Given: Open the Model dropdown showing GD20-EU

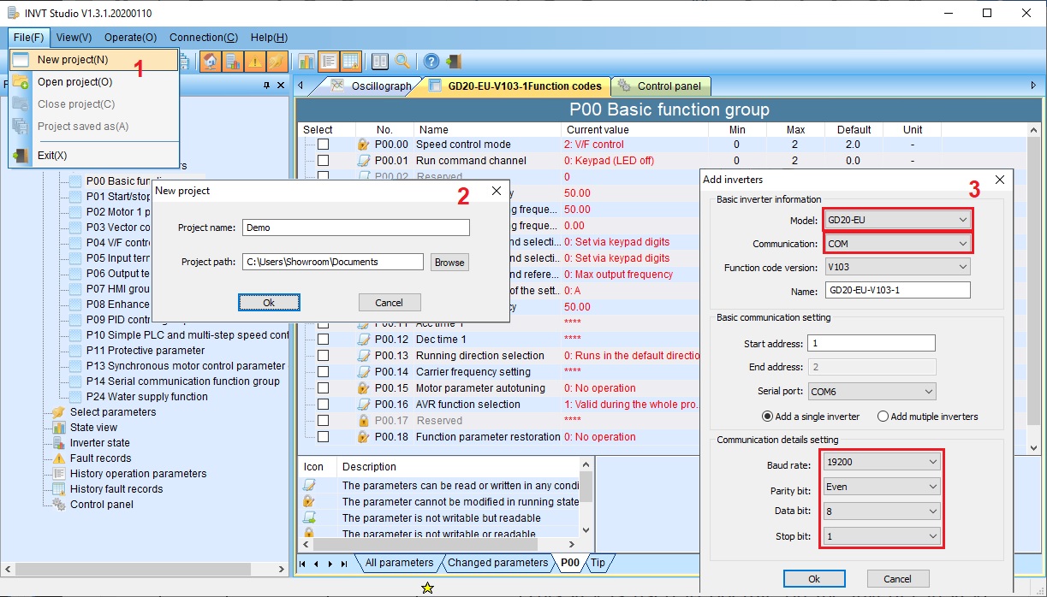Looking at the screenshot, I should click(897, 220).
